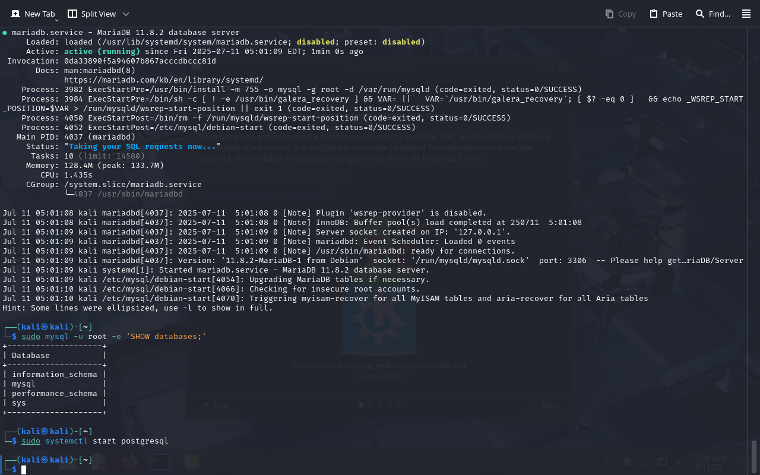Open the Find search tool
The height and width of the screenshot is (475, 760).
tap(712, 14)
